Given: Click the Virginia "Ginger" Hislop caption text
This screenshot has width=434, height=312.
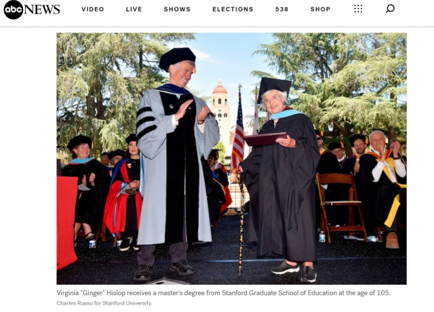Looking at the screenshot, I should pos(223,293).
